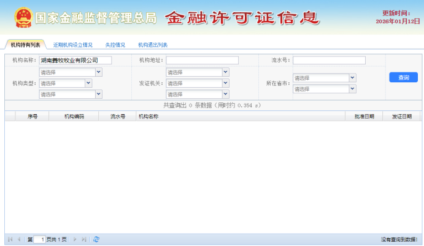Open first 发证机关 dropdown arrow
This screenshot has height=246, width=424.
coord(226,72)
